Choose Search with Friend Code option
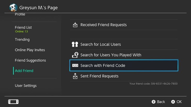This screenshot has height=107, width=191. coord(124,66)
